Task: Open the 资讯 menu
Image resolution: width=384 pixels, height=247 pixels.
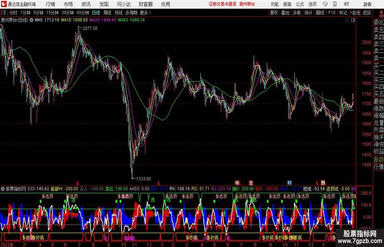Action: click(86, 4)
